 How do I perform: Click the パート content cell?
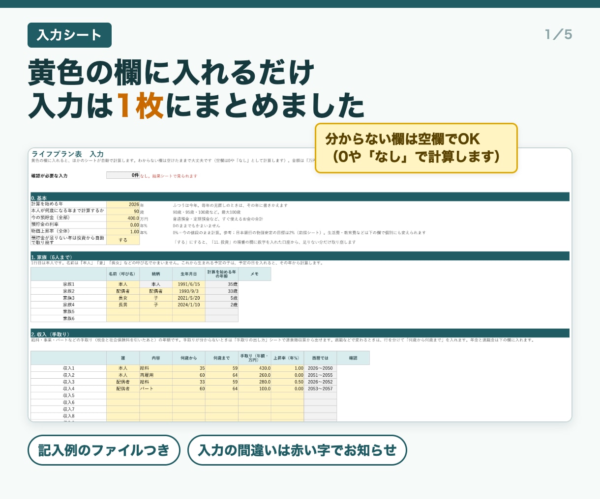pos(156,389)
